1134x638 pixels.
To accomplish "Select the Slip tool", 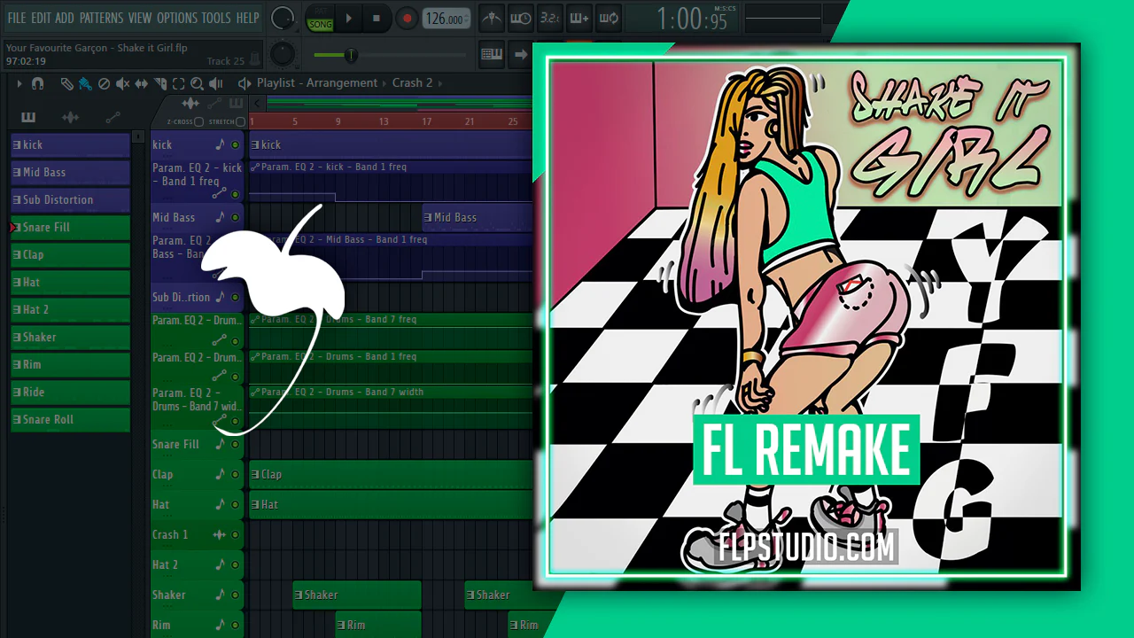I will point(142,83).
